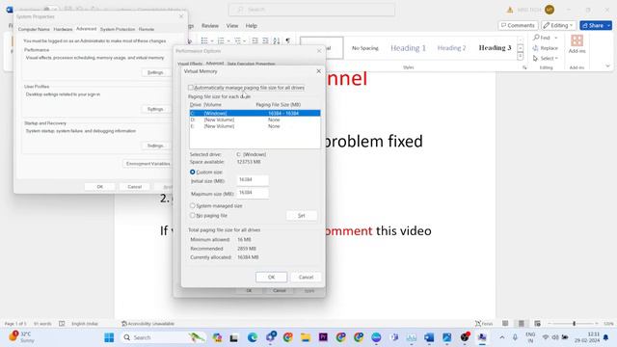Open the yellow File Explorer folder on taskbar
Viewport: 617px width, 347px height.
tap(306, 337)
